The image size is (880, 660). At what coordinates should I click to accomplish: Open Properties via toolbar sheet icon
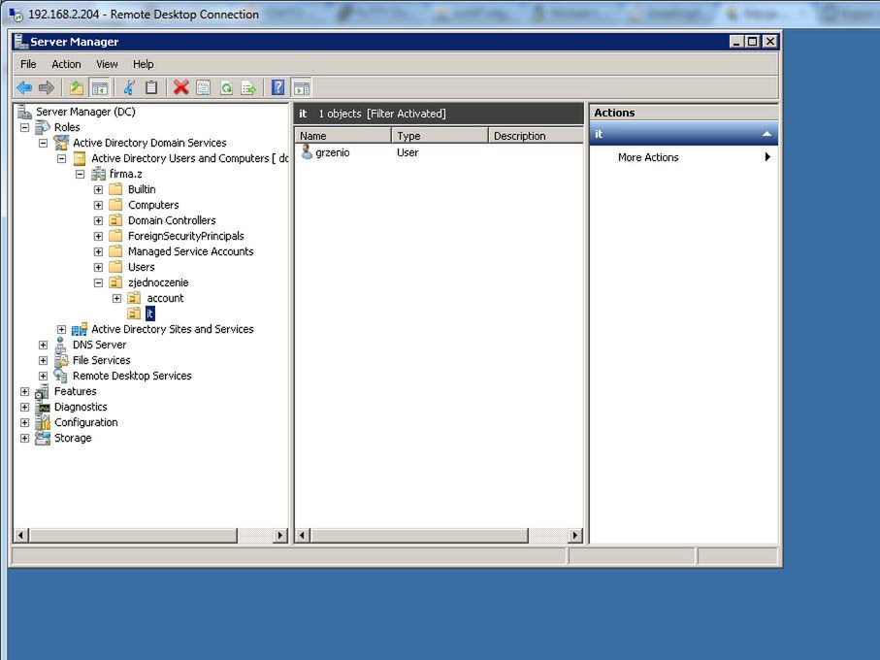pos(203,87)
